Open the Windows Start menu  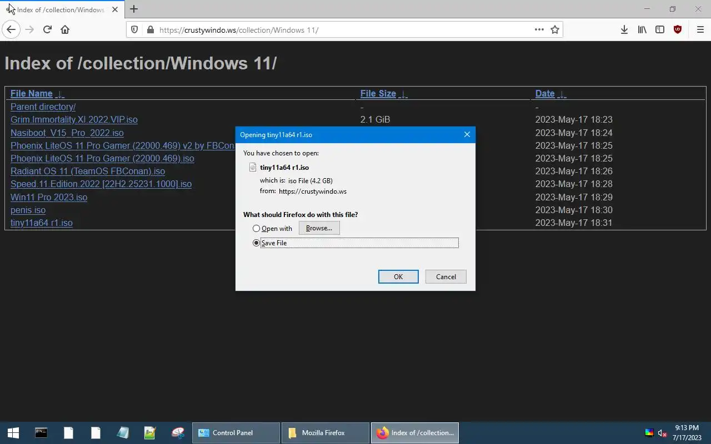pyautogui.click(x=13, y=433)
